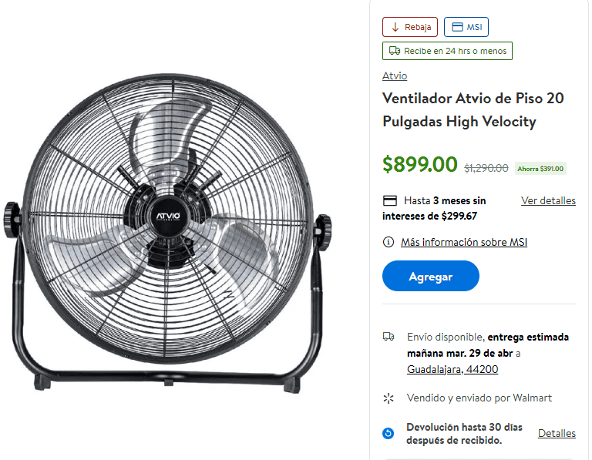The width and height of the screenshot is (592, 460).
Task: Open Más información sobre MSI link
Action: coord(464,242)
